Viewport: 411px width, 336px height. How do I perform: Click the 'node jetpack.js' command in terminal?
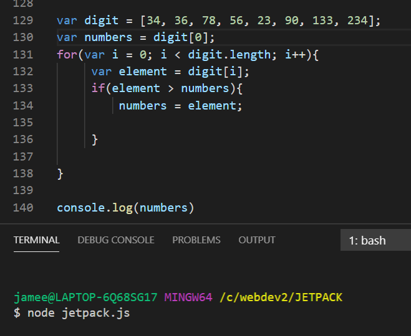coord(79,313)
